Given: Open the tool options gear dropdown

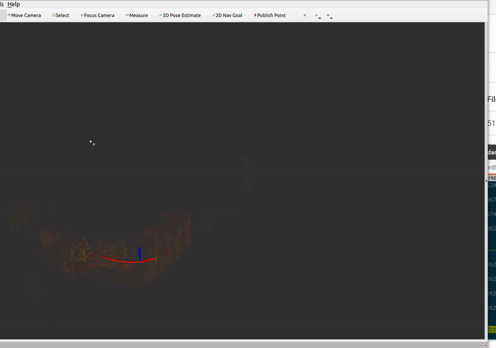Looking at the screenshot, I should click(x=330, y=16).
